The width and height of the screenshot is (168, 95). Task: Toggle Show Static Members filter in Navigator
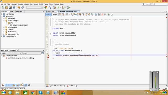pos(10,85)
